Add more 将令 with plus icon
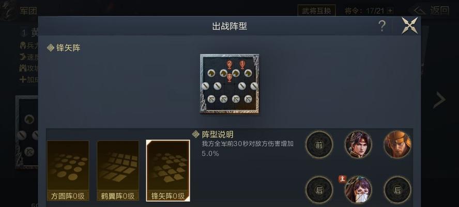459x207 pixels. pos(390,11)
